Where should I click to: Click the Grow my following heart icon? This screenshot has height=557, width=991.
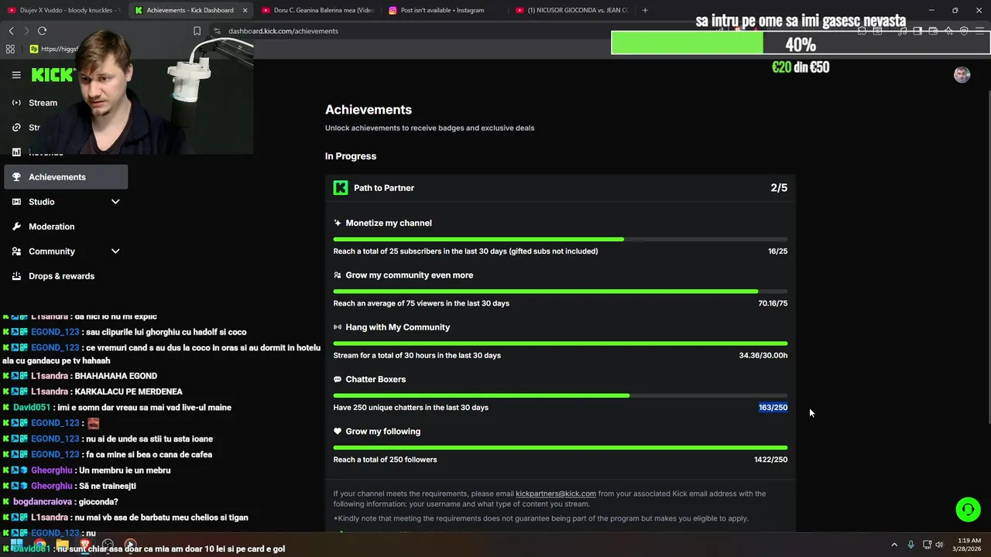tap(338, 432)
